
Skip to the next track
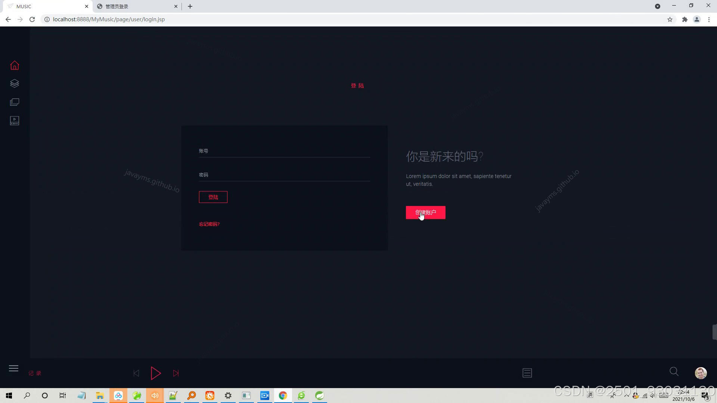(176, 373)
